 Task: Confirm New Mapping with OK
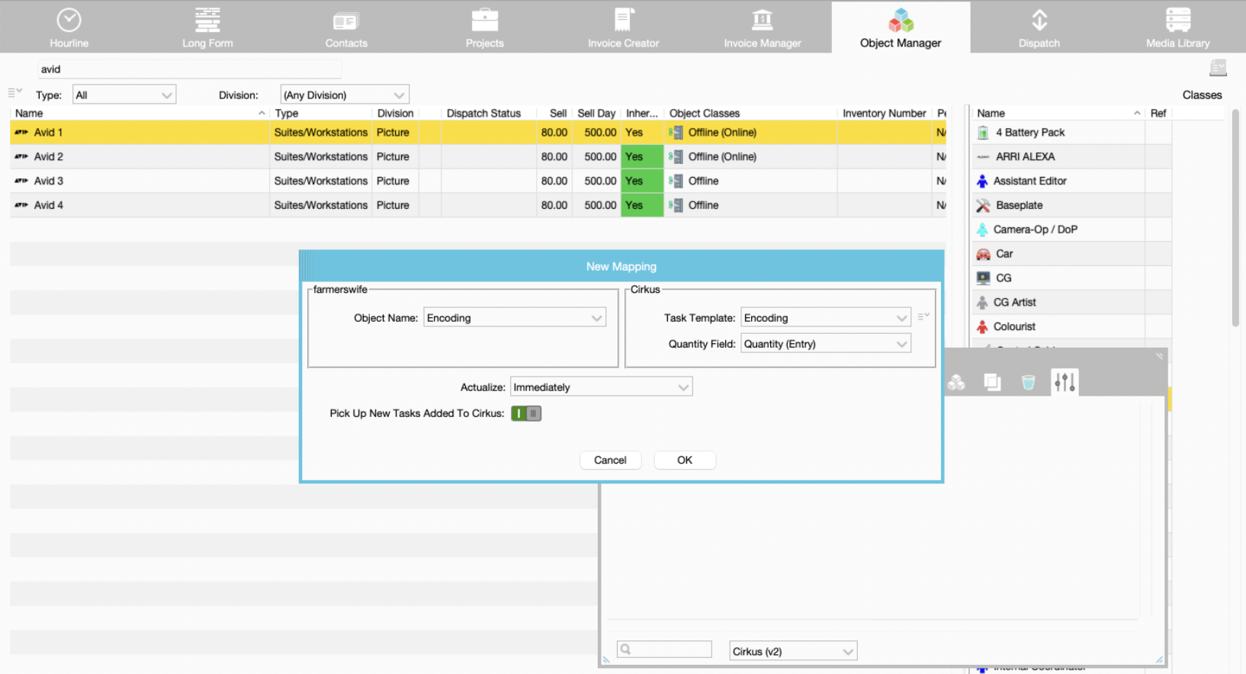[685, 460]
